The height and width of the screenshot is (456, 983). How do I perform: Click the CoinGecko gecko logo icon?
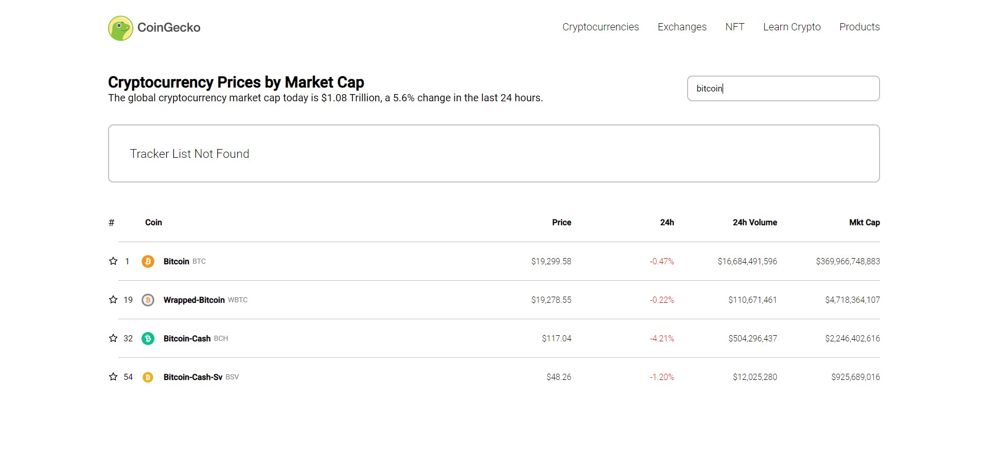pyautogui.click(x=120, y=28)
